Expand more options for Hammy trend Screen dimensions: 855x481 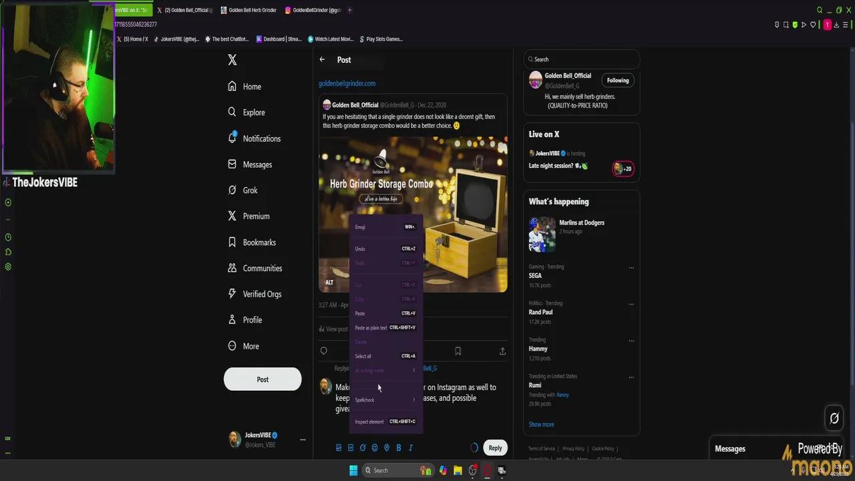(x=631, y=341)
